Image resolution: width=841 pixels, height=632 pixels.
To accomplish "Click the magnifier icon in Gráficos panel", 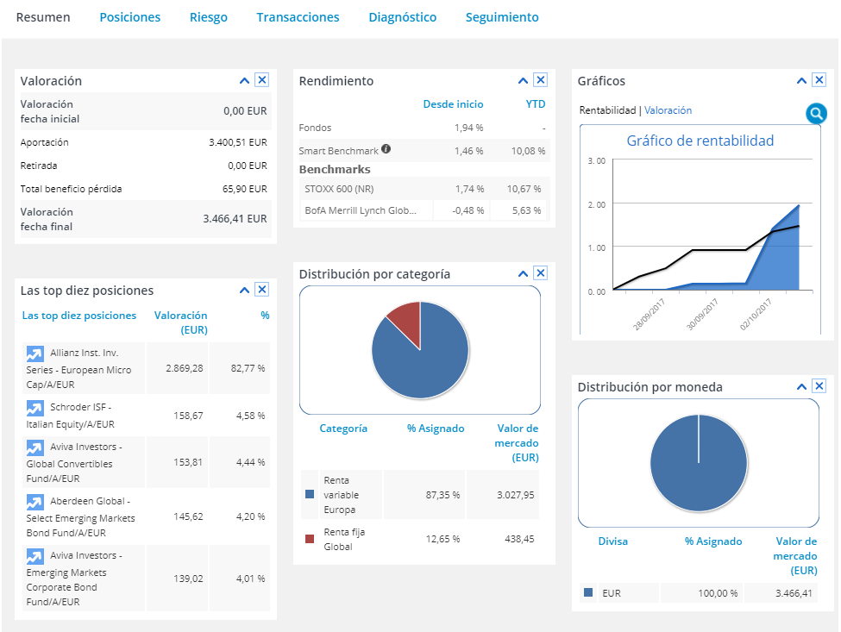I will point(815,114).
